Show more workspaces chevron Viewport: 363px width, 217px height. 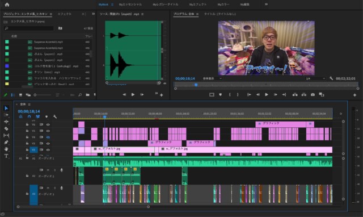266,4
